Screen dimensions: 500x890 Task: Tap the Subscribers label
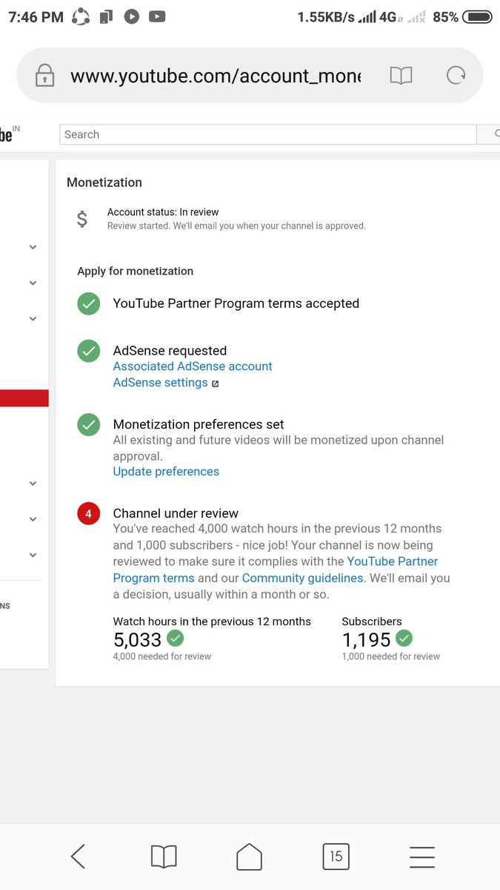(372, 622)
